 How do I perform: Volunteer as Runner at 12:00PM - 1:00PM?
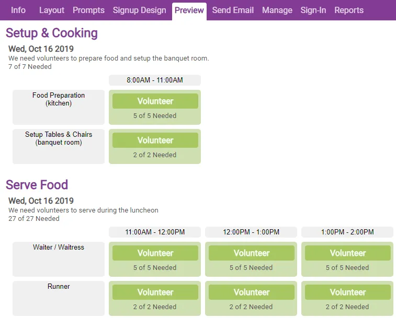[252, 292]
